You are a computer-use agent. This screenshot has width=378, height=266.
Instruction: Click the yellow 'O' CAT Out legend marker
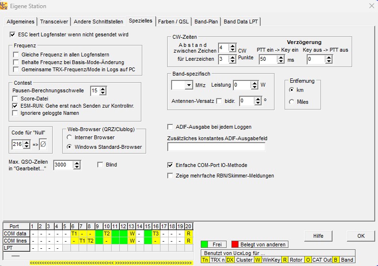click(308, 260)
